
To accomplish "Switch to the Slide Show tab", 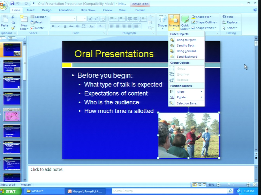I will [88, 10].
